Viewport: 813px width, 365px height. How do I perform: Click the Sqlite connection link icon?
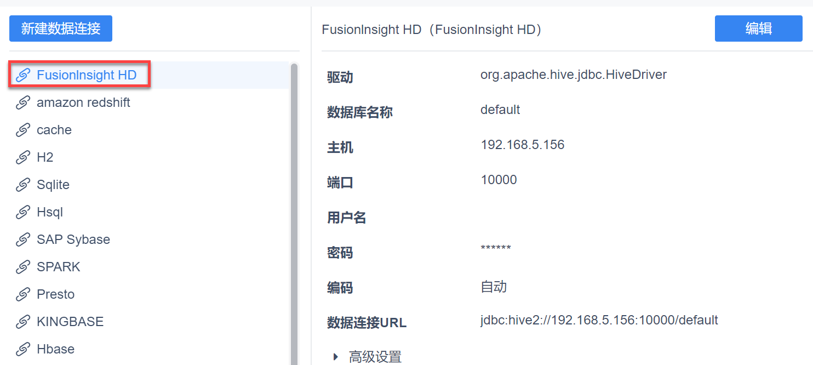[x=22, y=185]
